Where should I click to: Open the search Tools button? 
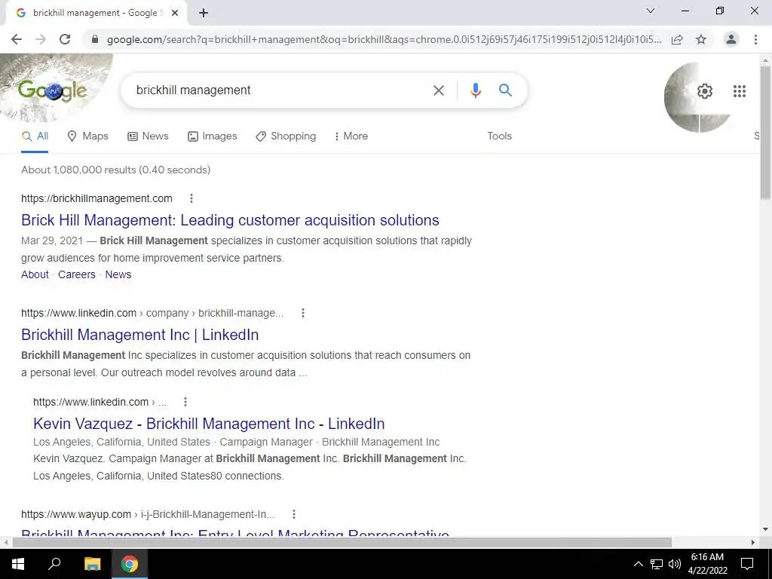pyautogui.click(x=499, y=136)
